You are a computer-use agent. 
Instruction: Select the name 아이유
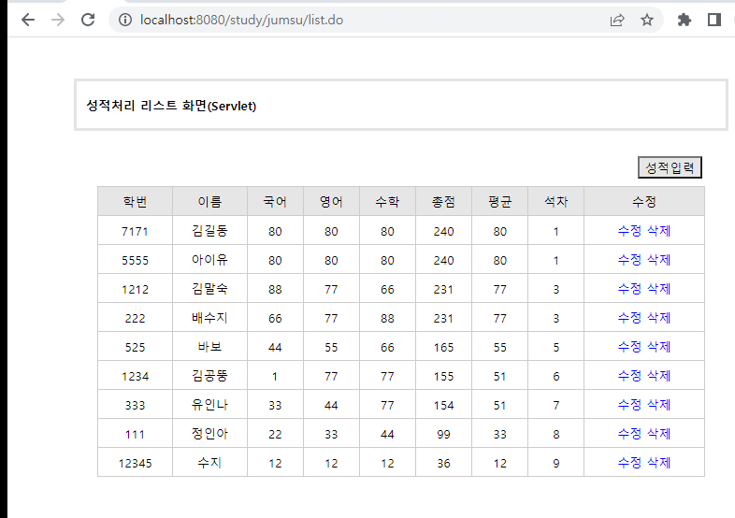pyautogui.click(x=209, y=260)
